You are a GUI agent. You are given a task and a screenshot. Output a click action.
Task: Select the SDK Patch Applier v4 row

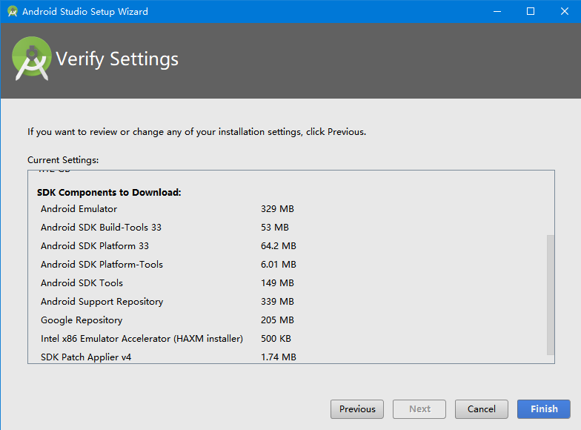tap(86, 357)
